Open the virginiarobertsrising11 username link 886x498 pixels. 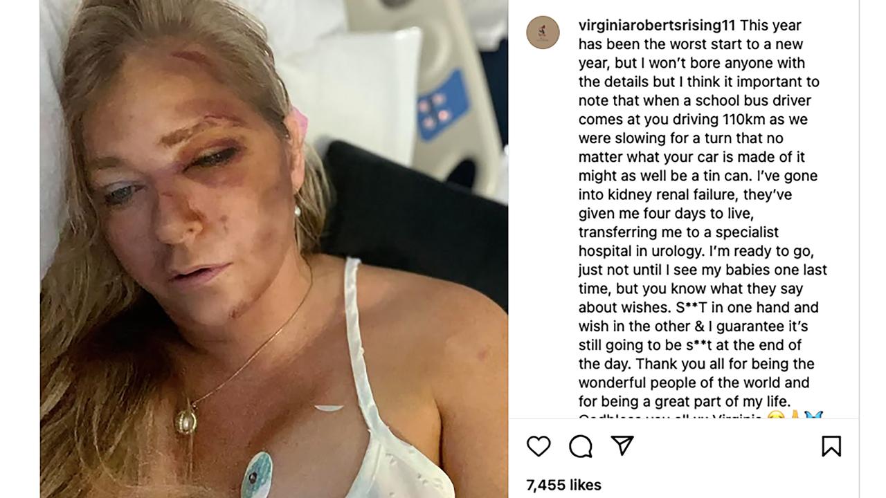[x=657, y=26]
